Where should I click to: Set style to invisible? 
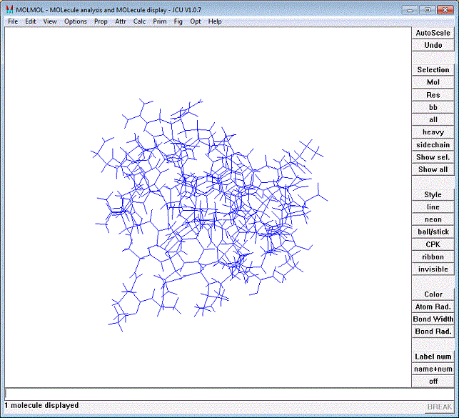tap(433, 269)
